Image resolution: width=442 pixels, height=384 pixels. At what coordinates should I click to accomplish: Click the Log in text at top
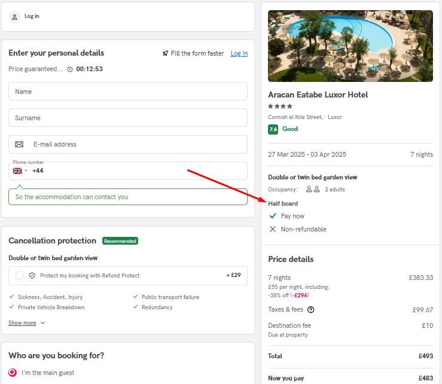32,16
